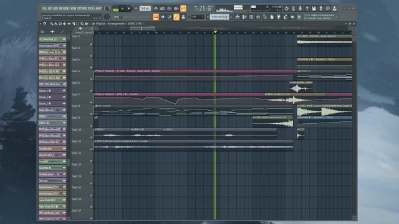
Task: Click the main time display 1:21
Action: (203, 9)
